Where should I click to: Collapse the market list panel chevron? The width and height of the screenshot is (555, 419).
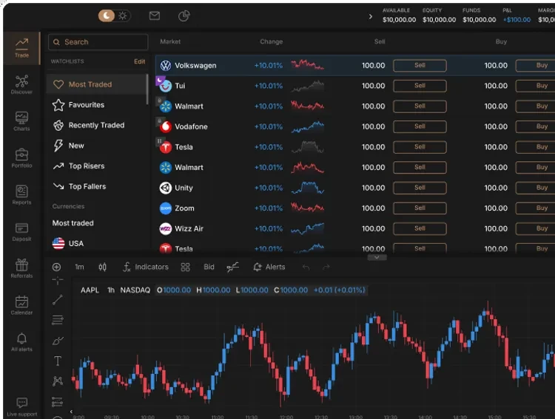(x=377, y=257)
